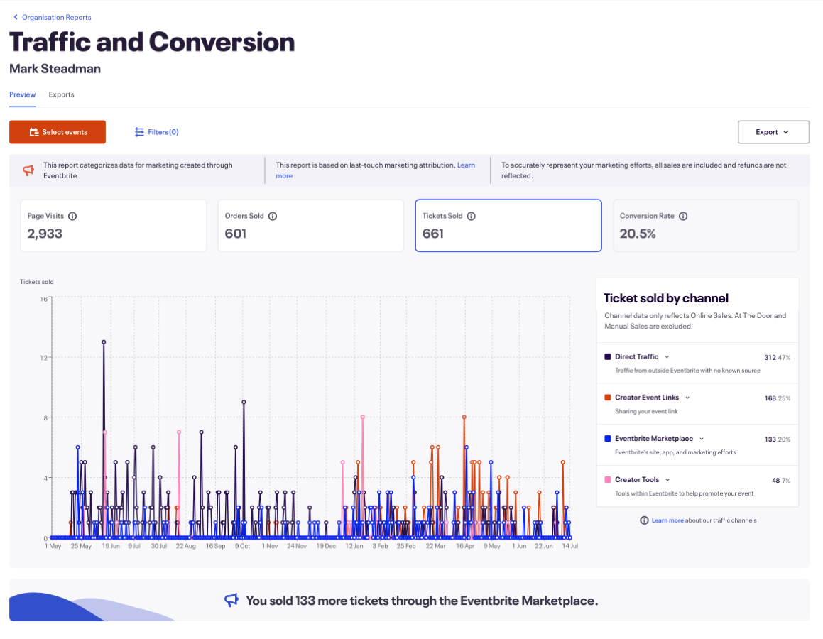Click the Direct Traffic 312 count

770,358
